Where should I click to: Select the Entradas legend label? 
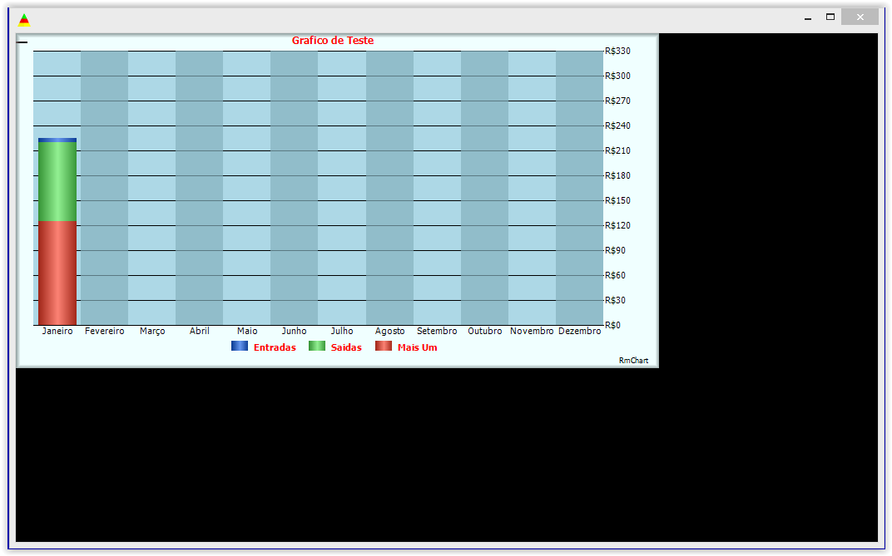click(x=275, y=347)
